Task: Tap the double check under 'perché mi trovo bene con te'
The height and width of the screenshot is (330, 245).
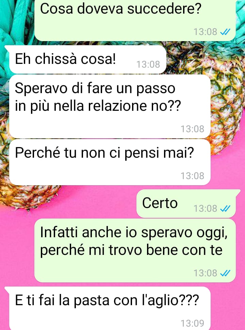Action: coord(225,273)
